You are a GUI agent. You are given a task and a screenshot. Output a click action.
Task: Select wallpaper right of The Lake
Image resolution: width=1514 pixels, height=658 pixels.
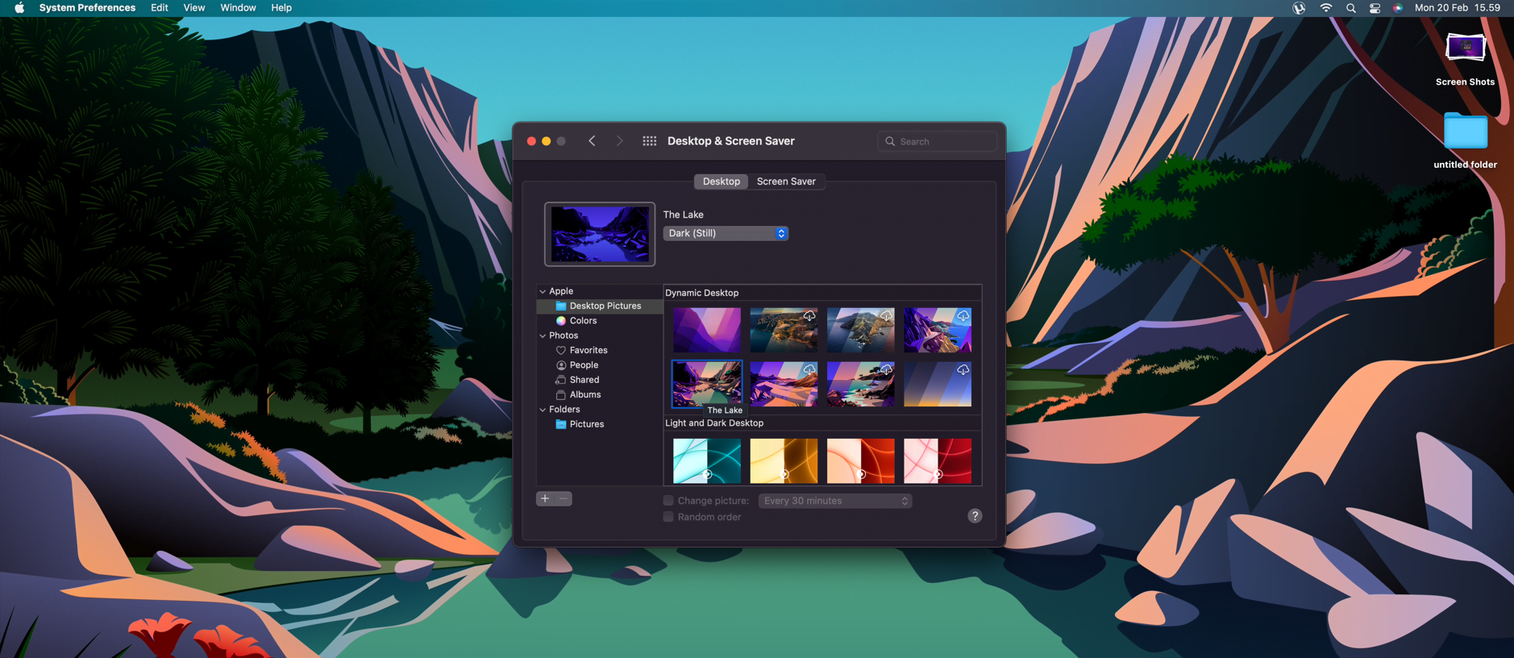[784, 384]
